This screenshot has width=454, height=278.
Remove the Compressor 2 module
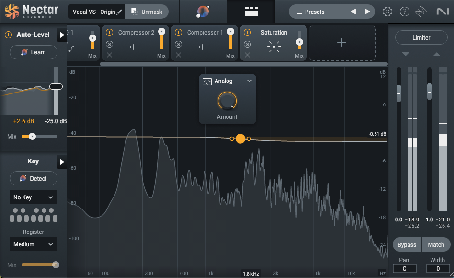109,55
